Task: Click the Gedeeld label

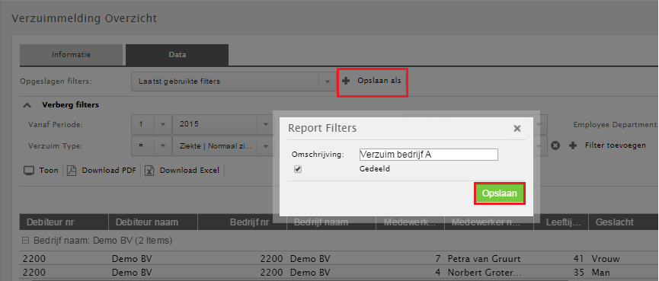Action: (x=375, y=169)
